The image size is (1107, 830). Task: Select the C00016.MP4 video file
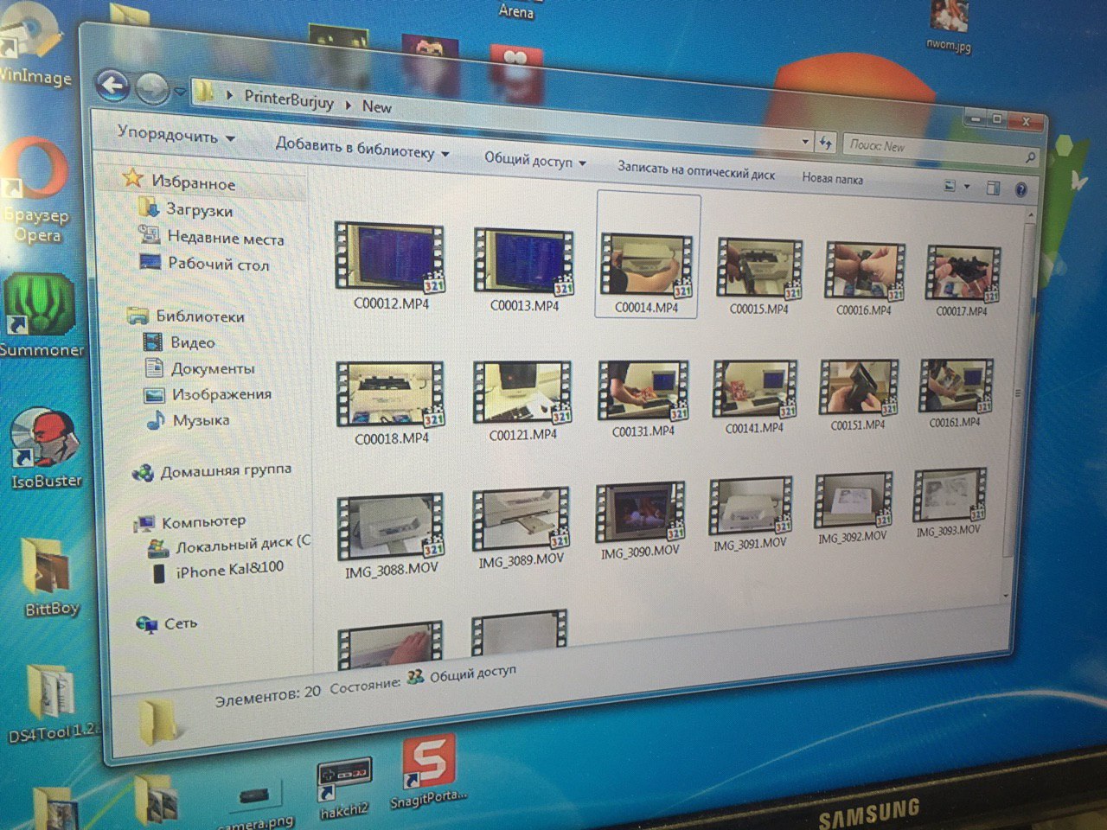(864, 278)
